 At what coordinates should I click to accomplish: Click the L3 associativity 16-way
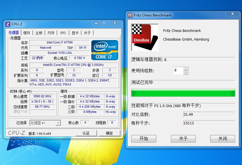point(111,112)
